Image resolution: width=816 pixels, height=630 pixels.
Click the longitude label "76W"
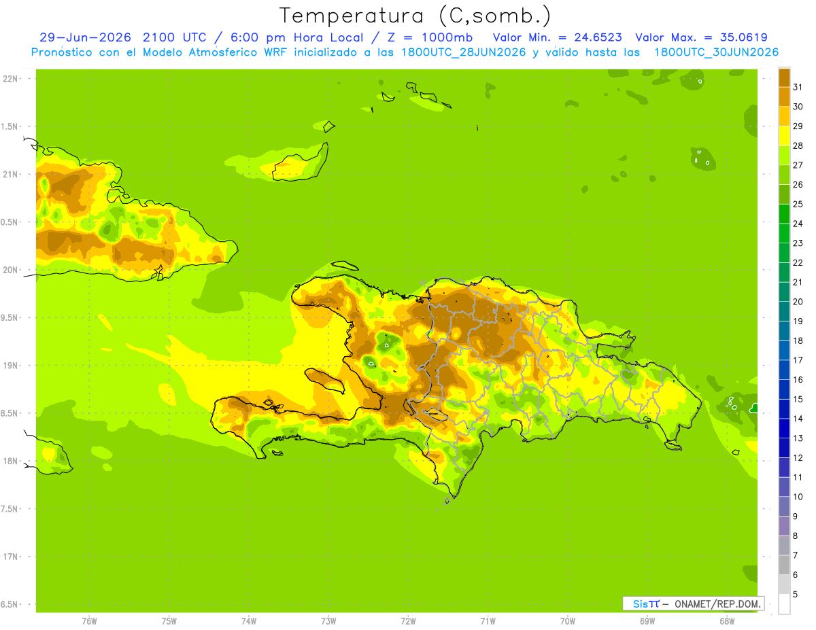(89, 621)
